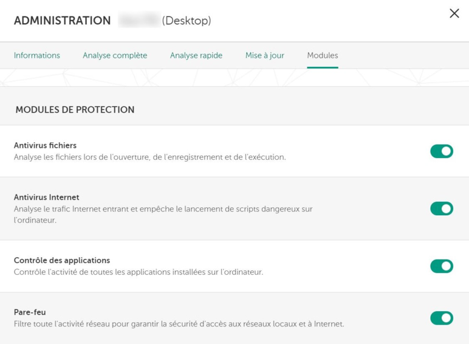Select the Mise à jour tab
Viewport: 469px width, 344px height.
[x=265, y=55]
